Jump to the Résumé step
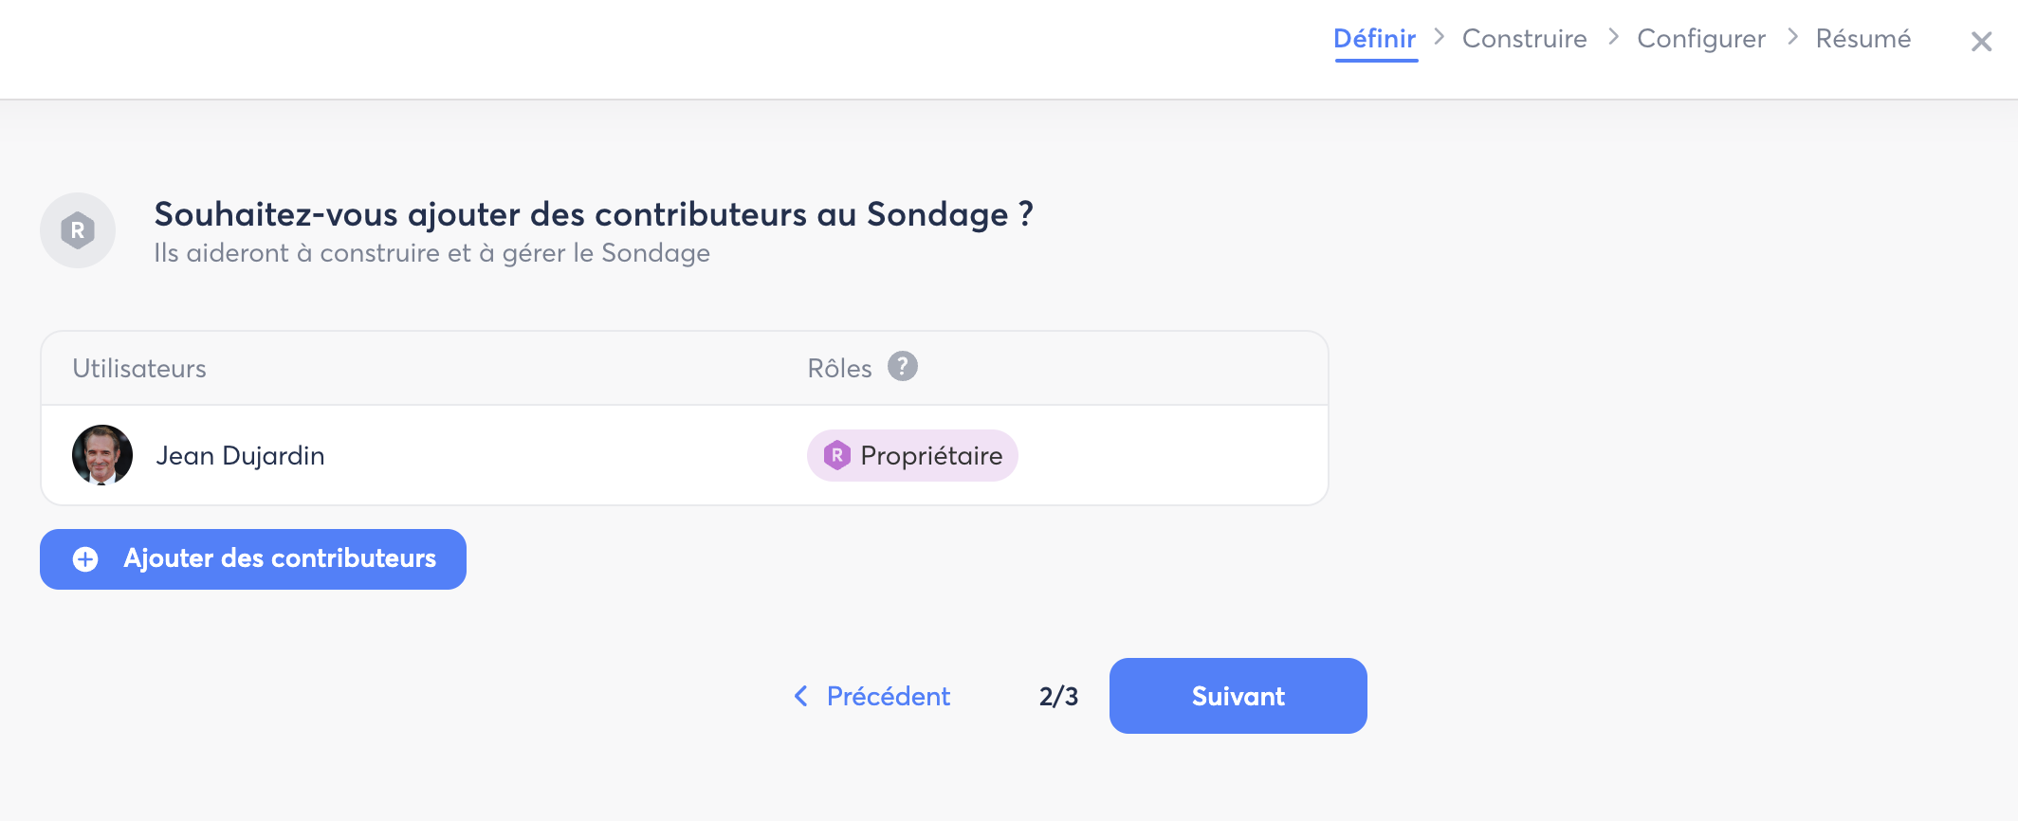Screen dimensions: 2018x821 tap(1862, 39)
